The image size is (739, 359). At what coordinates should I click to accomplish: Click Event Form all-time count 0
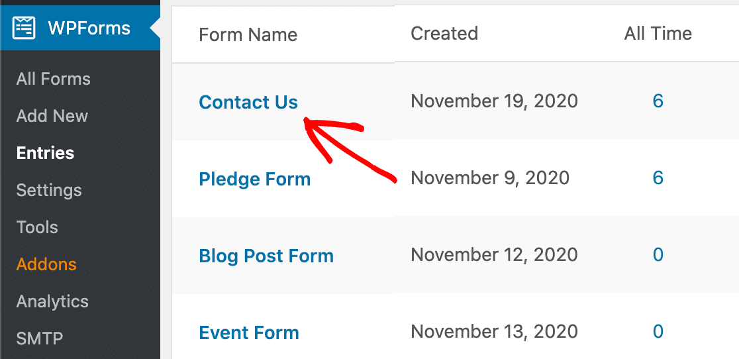(658, 331)
